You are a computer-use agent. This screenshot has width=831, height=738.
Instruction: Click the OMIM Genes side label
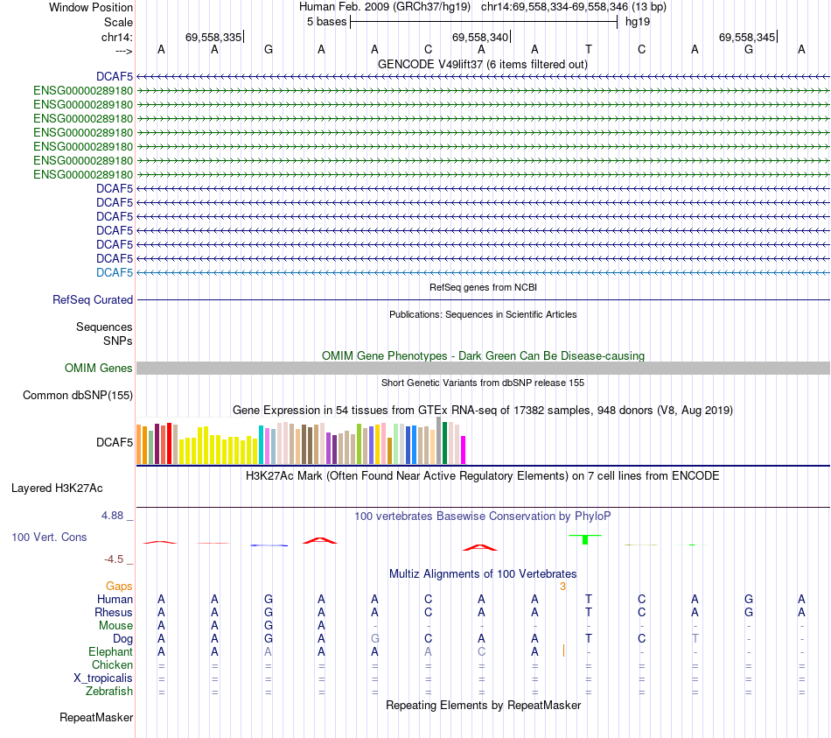(x=99, y=369)
